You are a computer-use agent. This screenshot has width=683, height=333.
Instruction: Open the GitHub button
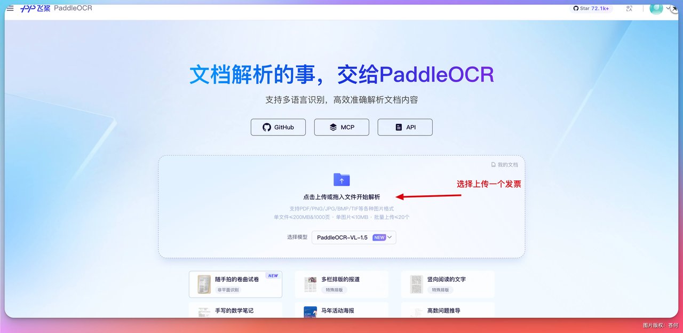pyautogui.click(x=278, y=127)
